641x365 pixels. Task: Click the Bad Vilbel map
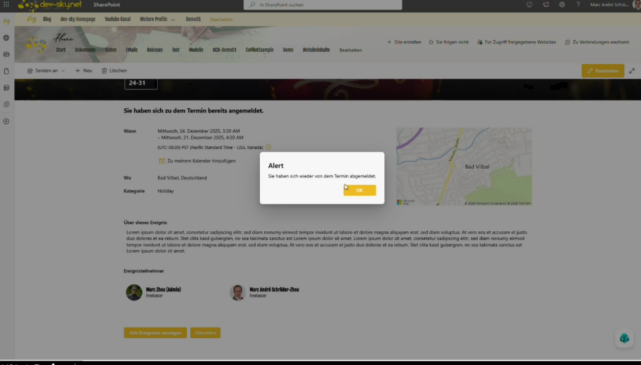(464, 166)
